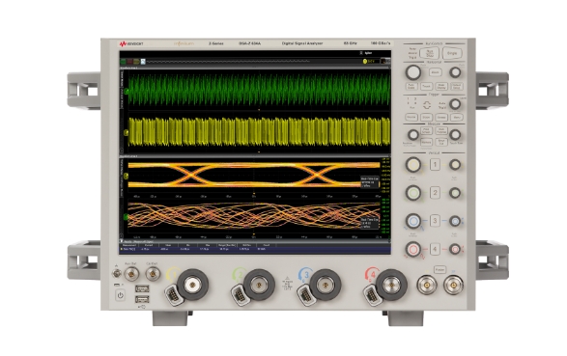Screen dimensions: 567x356
Task: Click the Cal Out connector
Action: (153, 275)
